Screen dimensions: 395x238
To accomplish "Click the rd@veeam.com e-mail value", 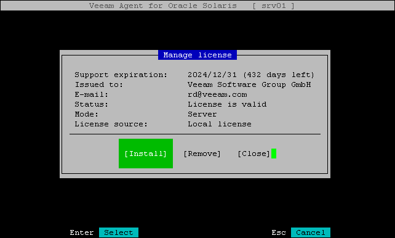I will pos(217,94).
